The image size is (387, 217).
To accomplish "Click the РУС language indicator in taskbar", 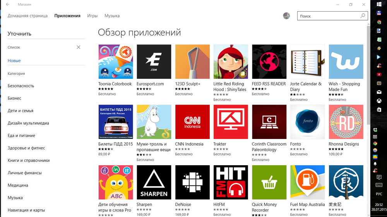I will [379, 194].
